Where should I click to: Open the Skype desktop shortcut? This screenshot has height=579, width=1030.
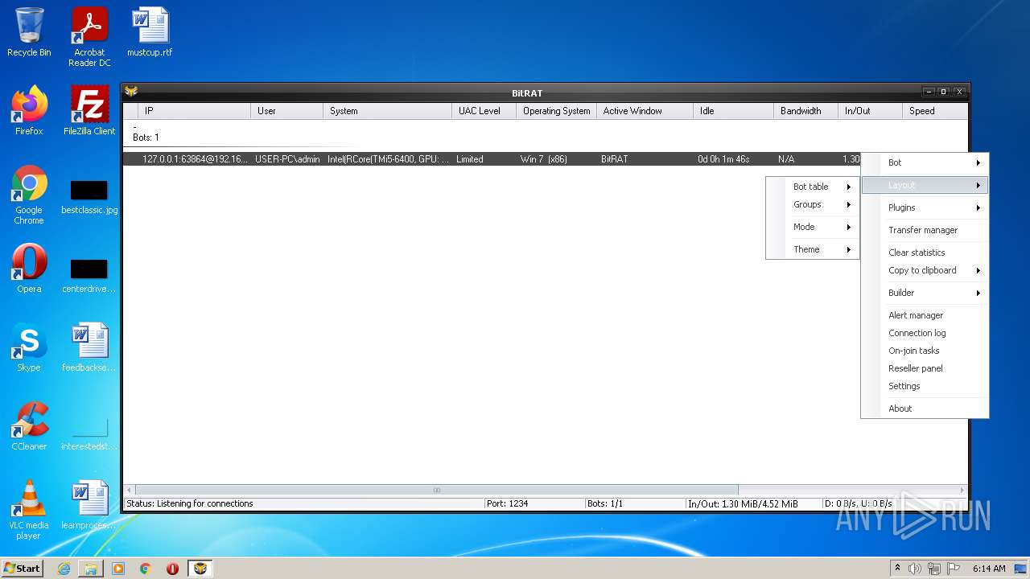click(x=29, y=347)
